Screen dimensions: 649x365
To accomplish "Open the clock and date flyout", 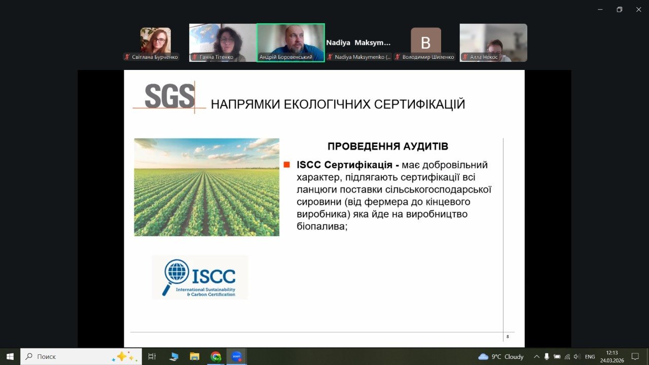I will [x=612, y=356].
